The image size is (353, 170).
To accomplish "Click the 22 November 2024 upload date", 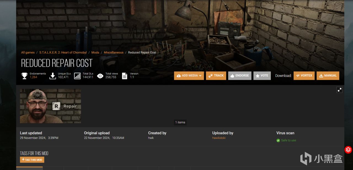I will 104,138.
